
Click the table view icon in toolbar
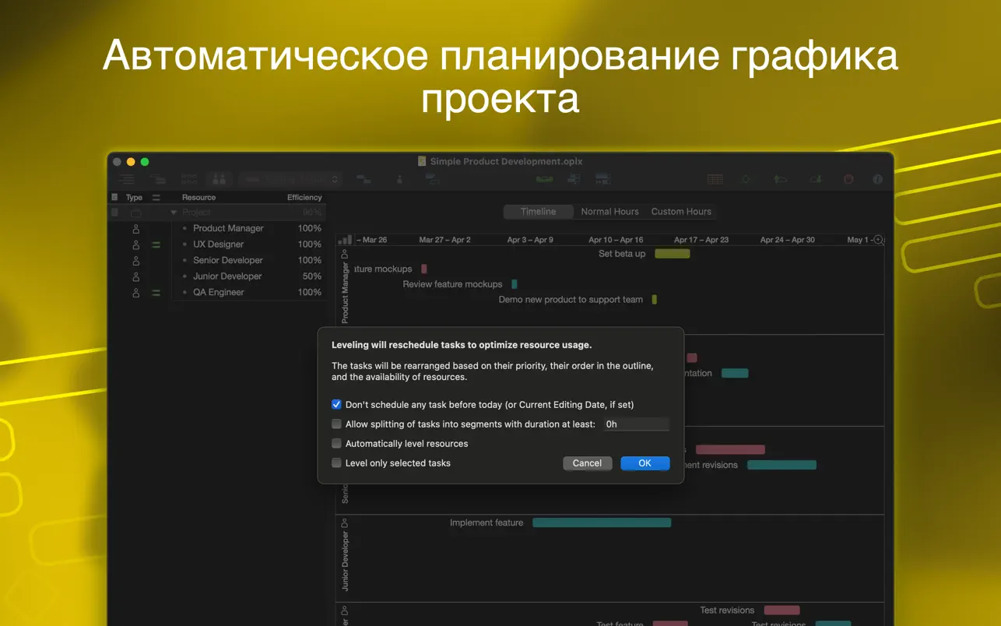tap(715, 179)
